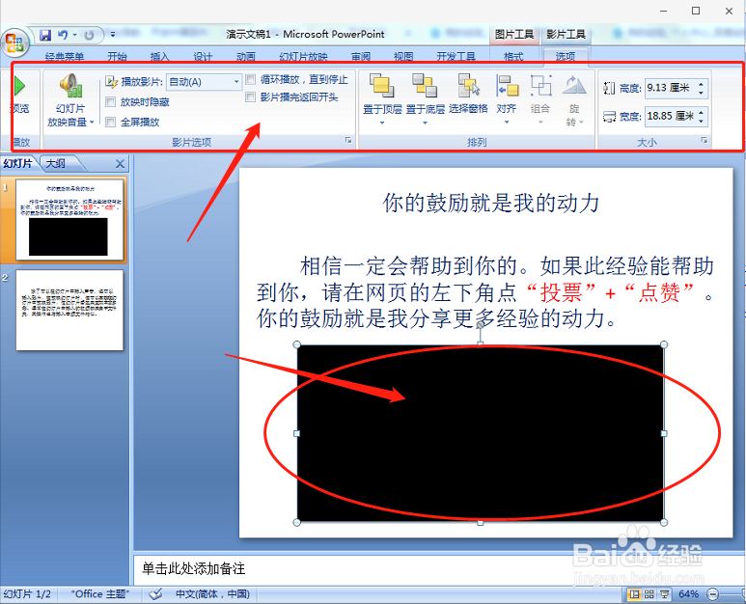Open Movie Options dialog launcher
This screenshot has width=746, height=604.
[348, 140]
